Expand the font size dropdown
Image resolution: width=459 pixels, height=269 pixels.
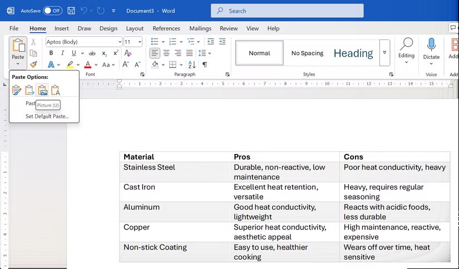pyautogui.click(x=139, y=42)
